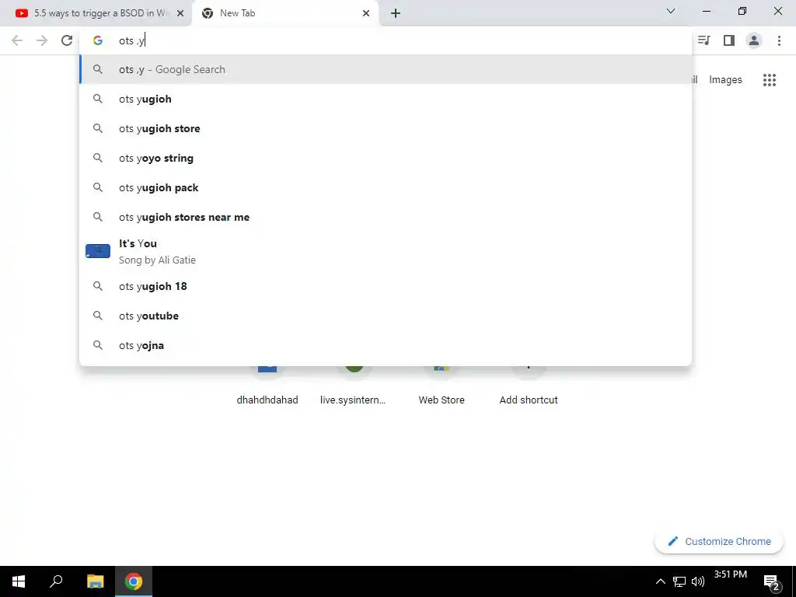Image resolution: width=796 pixels, height=597 pixels.
Task: Open a new tab with plus button
Action: point(396,13)
